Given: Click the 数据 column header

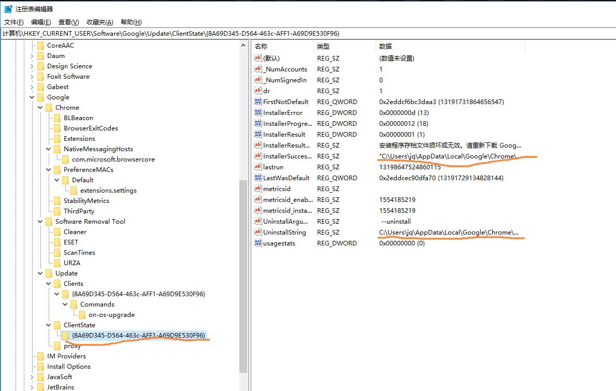Looking at the screenshot, I should (385, 47).
